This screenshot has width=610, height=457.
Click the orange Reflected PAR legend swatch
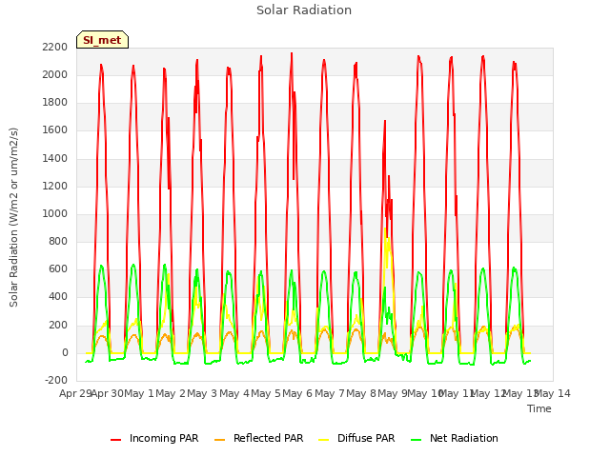click(x=220, y=439)
